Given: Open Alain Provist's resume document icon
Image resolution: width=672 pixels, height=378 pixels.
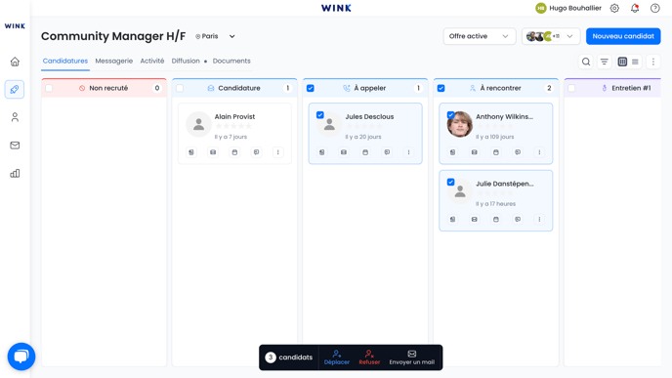Looking at the screenshot, I should tap(191, 152).
